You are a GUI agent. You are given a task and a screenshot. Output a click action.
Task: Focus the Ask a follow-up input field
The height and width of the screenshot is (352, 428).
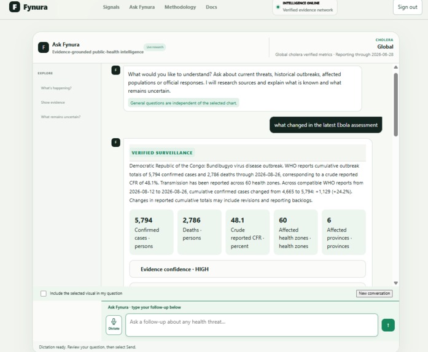tap(252, 325)
